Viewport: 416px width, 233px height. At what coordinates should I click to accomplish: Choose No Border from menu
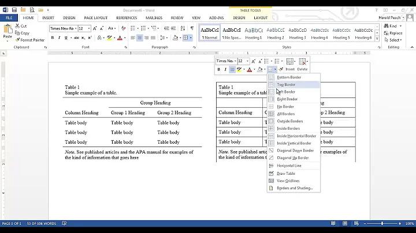point(294,107)
